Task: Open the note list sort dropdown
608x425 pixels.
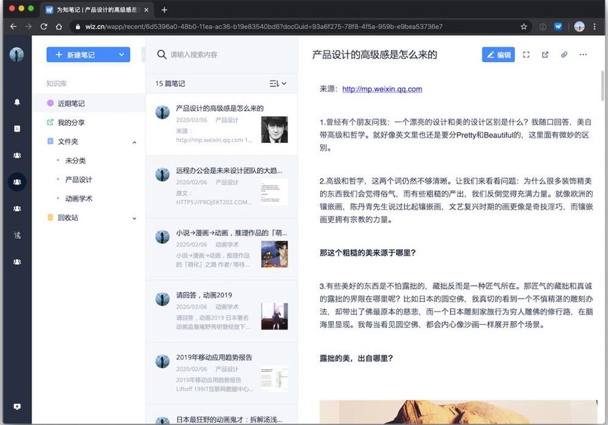Action: (278, 83)
